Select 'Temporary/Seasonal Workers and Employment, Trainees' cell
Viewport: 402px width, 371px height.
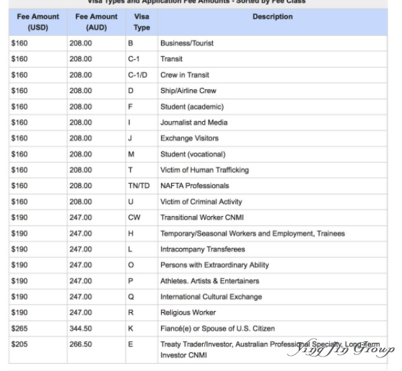pyautogui.click(x=273, y=233)
